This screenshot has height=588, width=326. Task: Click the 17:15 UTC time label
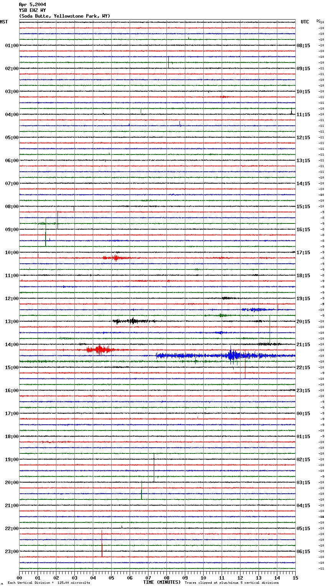point(303,253)
